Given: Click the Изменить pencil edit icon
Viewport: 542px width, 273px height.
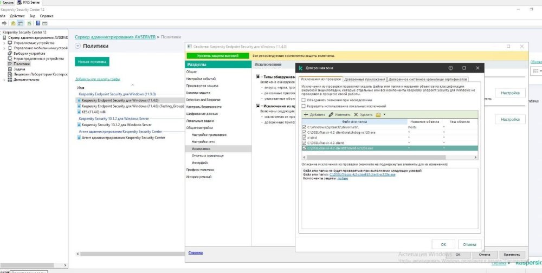Looking at the screenshot, I should (331, 115).
